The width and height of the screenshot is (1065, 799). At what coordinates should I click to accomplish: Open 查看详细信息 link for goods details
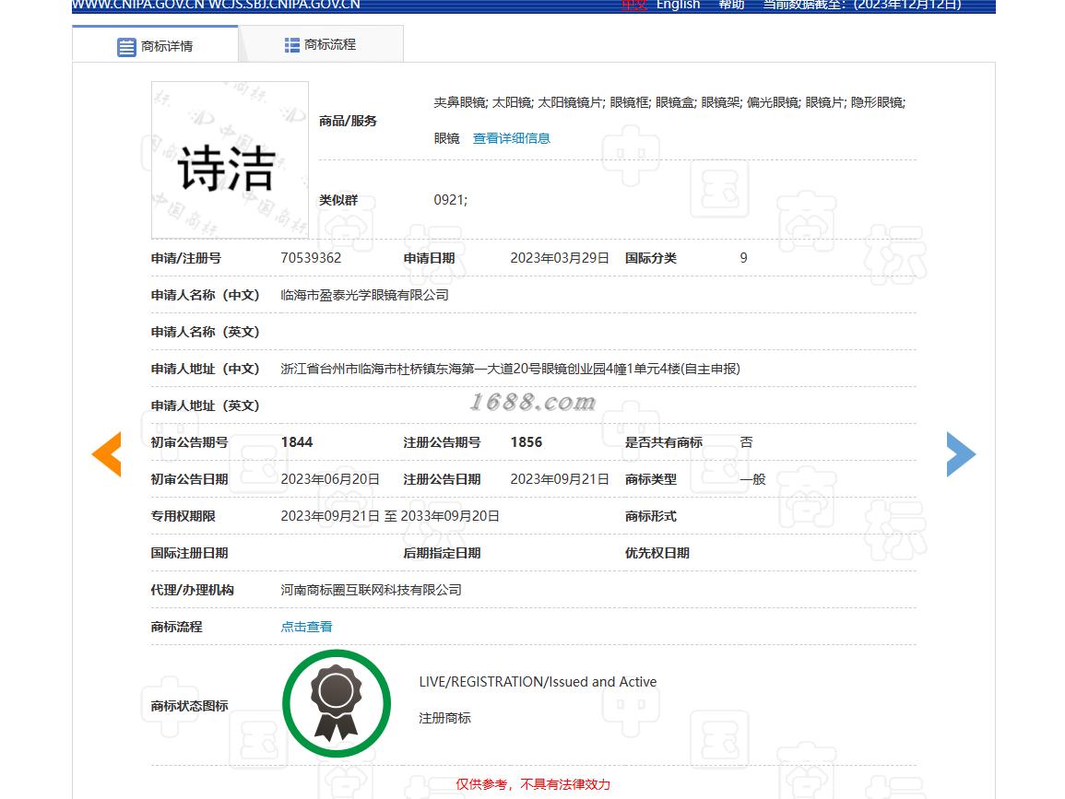(x=512, y=138)
